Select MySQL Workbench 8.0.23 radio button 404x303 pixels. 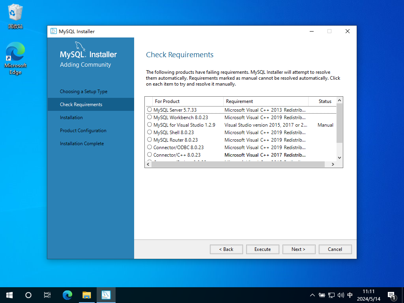150,117
